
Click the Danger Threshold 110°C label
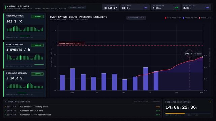[71, 43]
